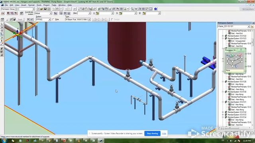Click the measure icon next to Undo
This screenshot has height=143, width=255.
[x=80, y=9]
